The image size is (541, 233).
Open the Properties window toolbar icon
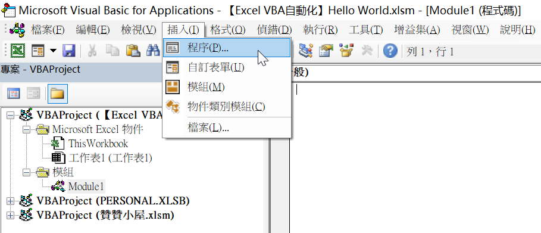coord(326,51)
